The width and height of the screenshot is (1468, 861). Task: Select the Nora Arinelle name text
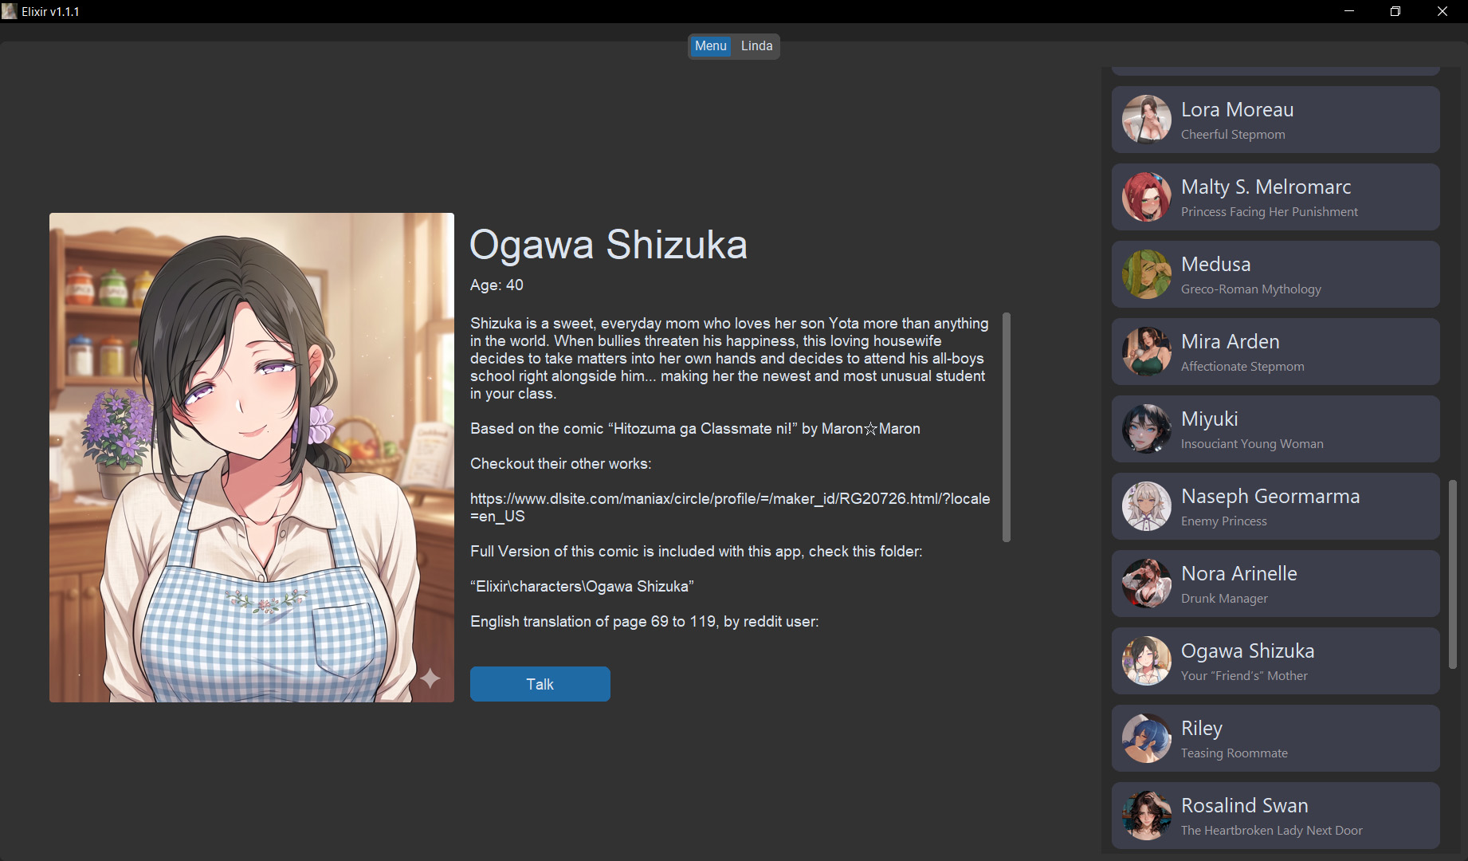point(1238,573)
